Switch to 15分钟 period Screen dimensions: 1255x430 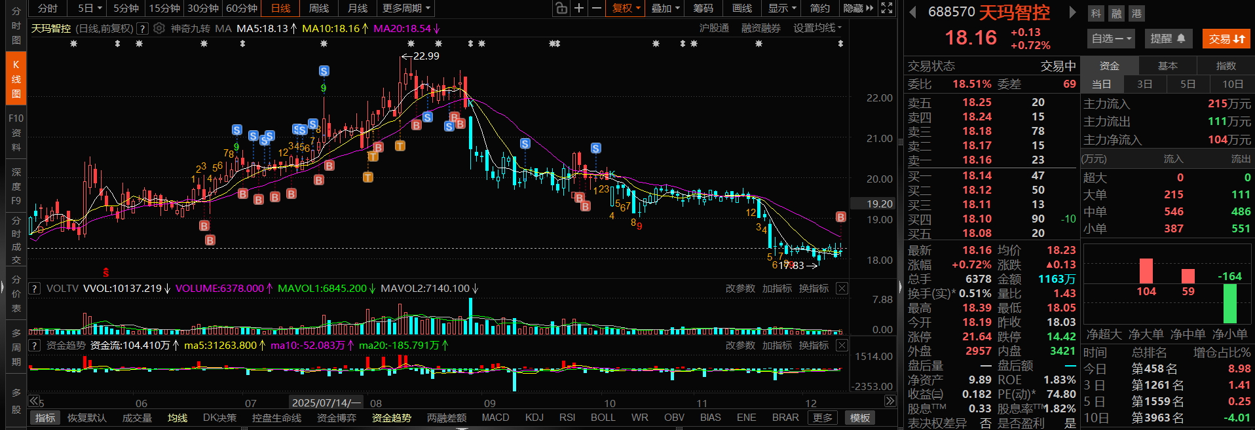(x=164, y=8)
